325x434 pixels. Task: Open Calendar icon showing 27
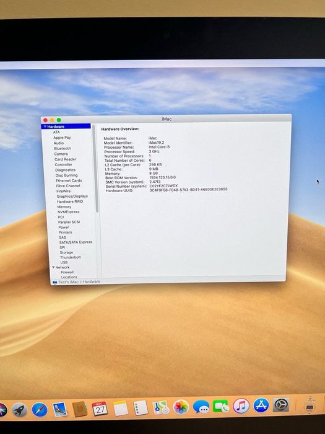100,409
